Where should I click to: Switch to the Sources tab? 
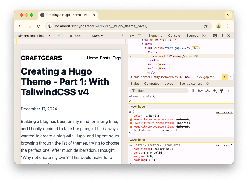tap(192, 36)
